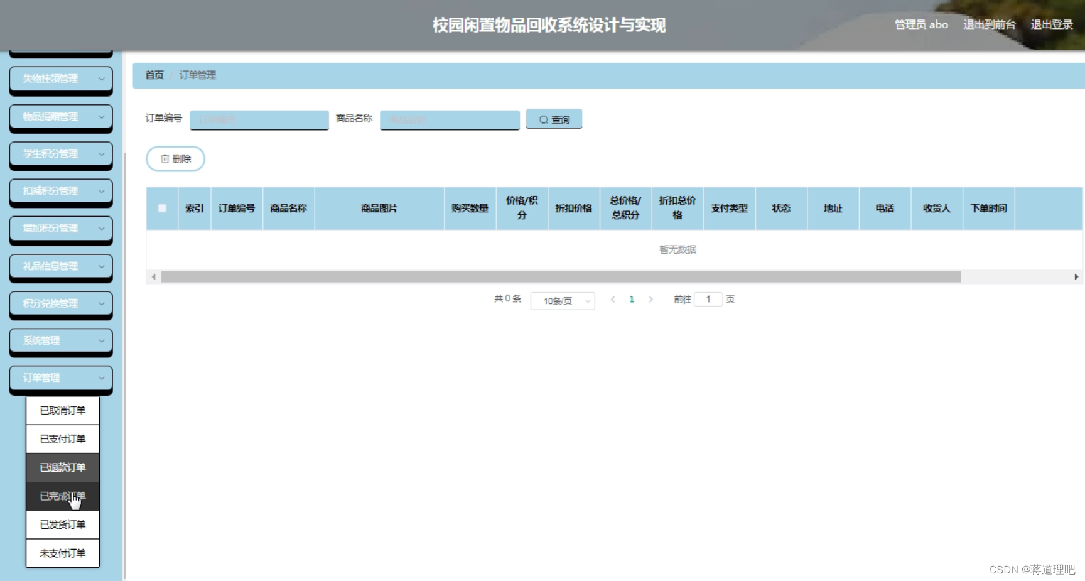This screenshot has height=581, width=1085.
Task: Click the 查询 search button
Action: [554, 119]
